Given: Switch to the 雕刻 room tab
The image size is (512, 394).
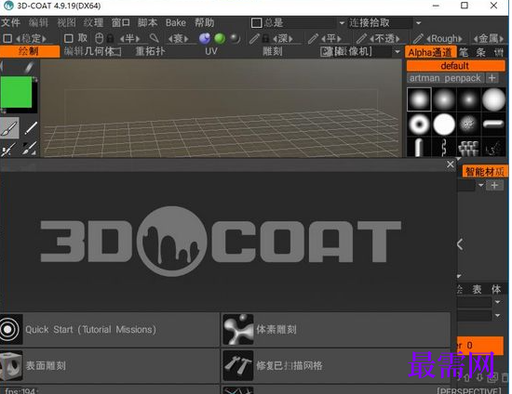Looking at the screenshot, I should 273,51.
